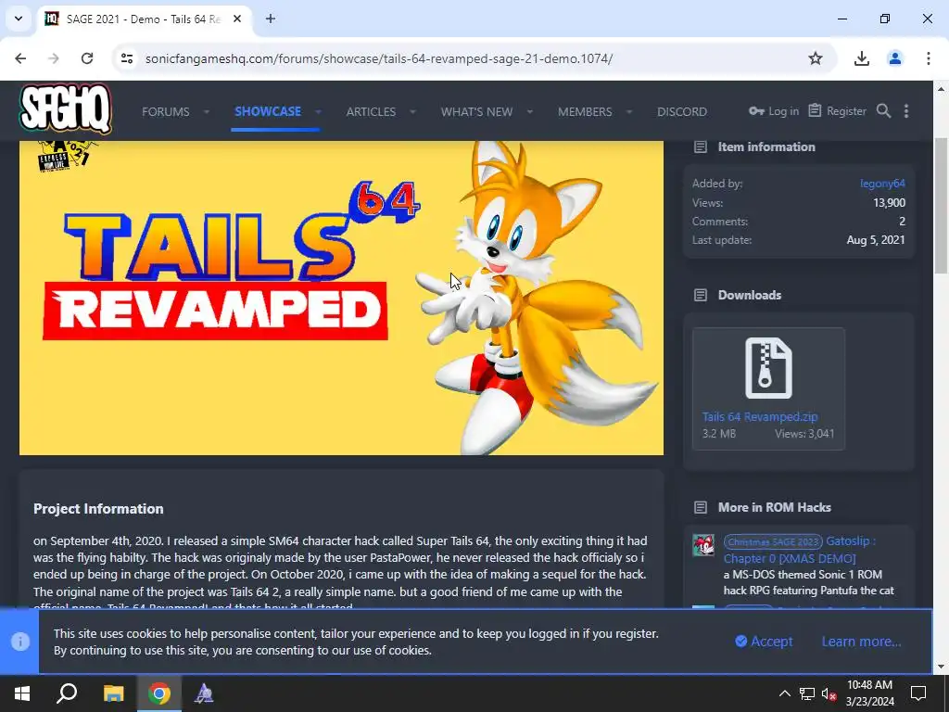This screenshot has width=949, height=712.
Task: Click the network status tray icon
Action: click(x=807, y=693)
